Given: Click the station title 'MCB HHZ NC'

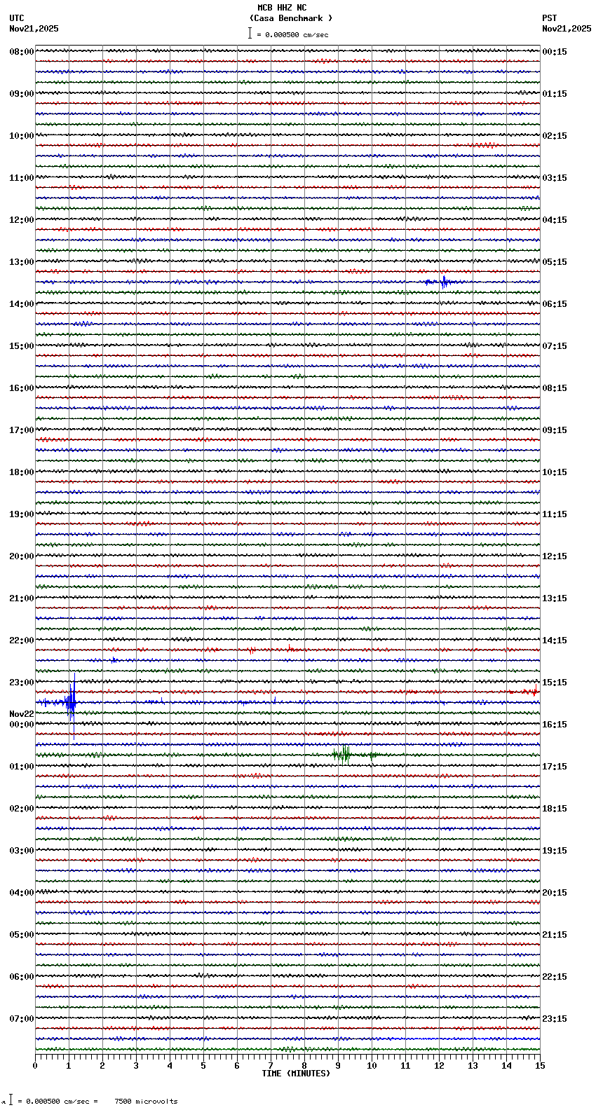Looking at the screenshot, I should (282, 8).
